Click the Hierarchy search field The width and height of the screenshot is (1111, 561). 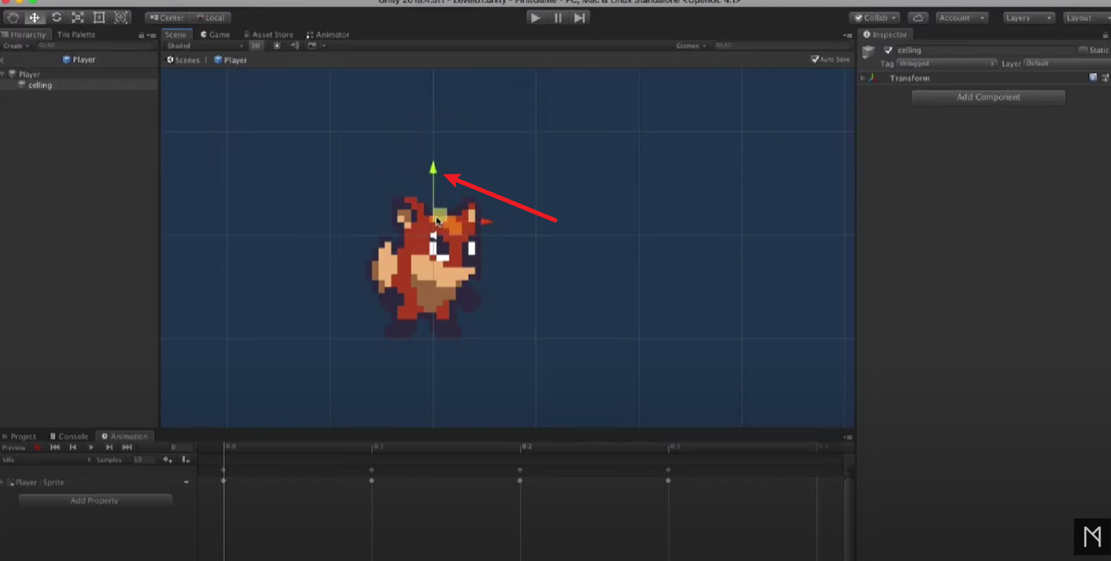[94, 46]
